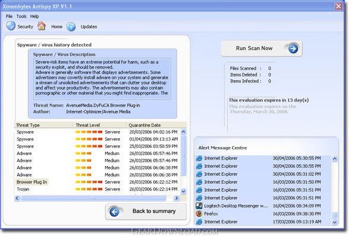Viewport: 350px width, 236px height.
Task: Click up arrow of Alert Message Centre scrollbar
Action: [335, 159]
